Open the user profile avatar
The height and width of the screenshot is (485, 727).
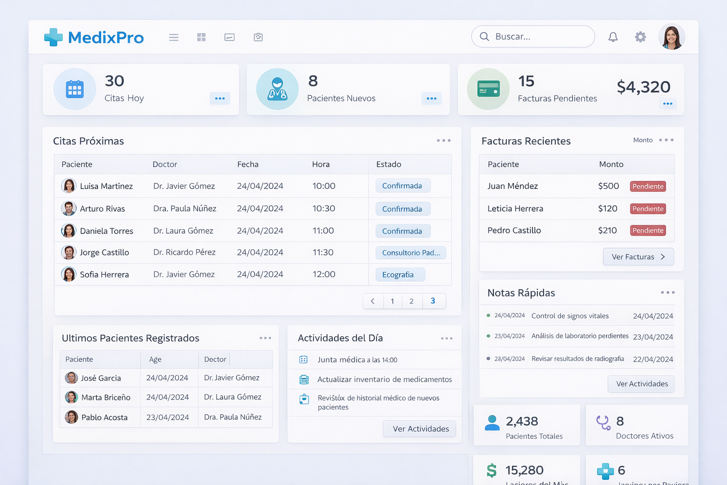[x=672, y=37]
